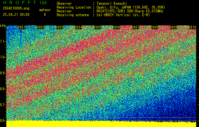199x127 pixels.
Task: Click the 0808 time marker
Action: (154, 27)
